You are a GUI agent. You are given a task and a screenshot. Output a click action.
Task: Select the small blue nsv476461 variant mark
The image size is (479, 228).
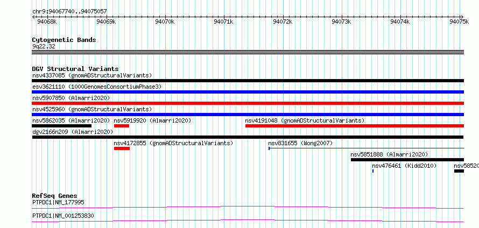coord(373,171)
